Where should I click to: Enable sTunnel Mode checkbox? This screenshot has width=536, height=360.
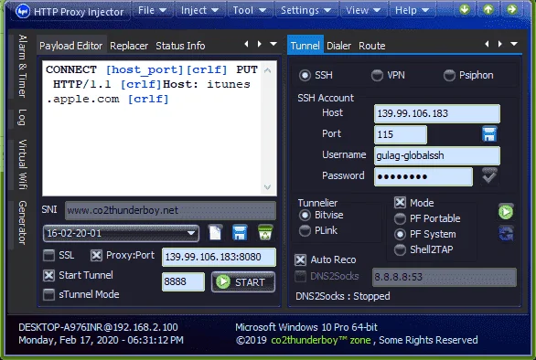(x=48, y=294)
